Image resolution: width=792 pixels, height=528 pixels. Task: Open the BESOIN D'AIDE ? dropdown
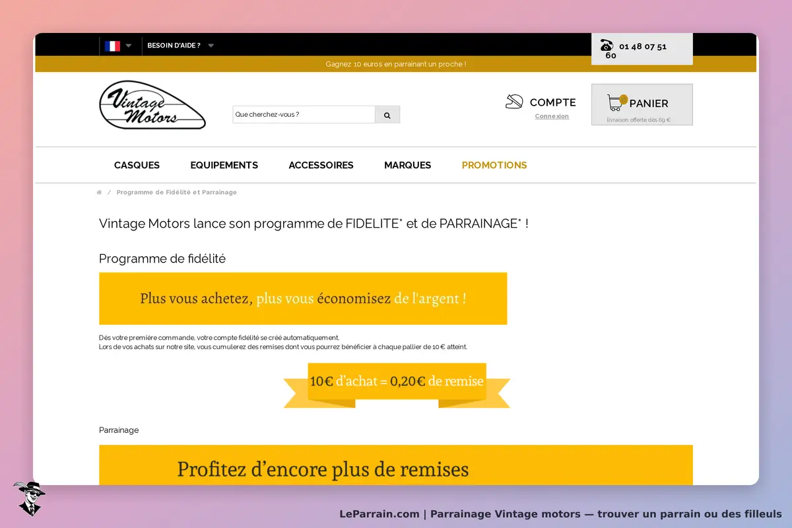pos(181,46)
